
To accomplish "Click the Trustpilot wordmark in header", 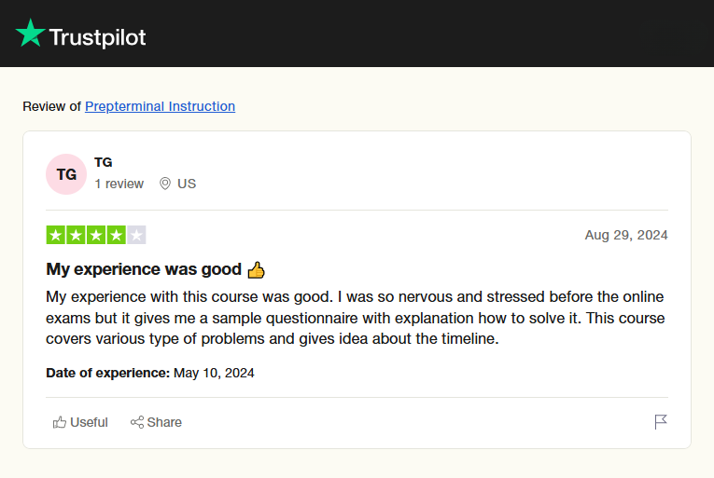I will point(97,37).
